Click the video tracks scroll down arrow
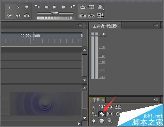This screenshot has height=127, width=164. (x=85, y=80)
